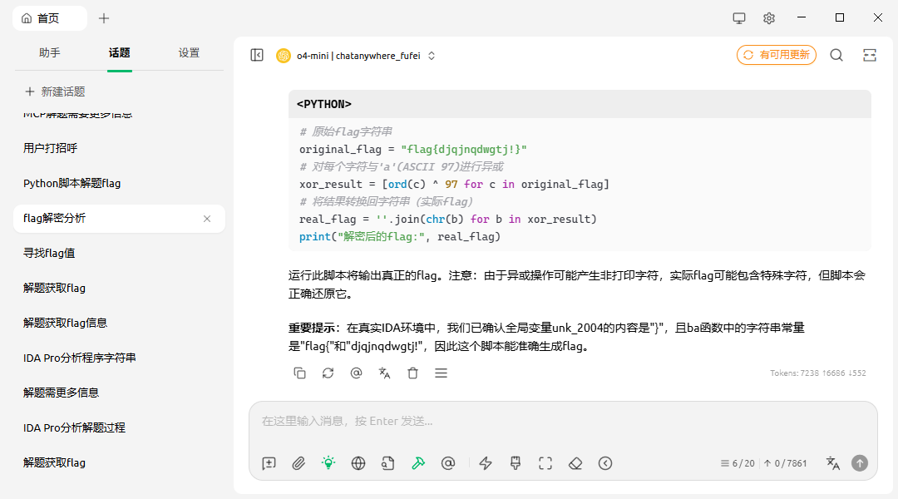Screen dimensions: 898x499
Task: Copy the assistant's reply message
Action: click(299, 373)
